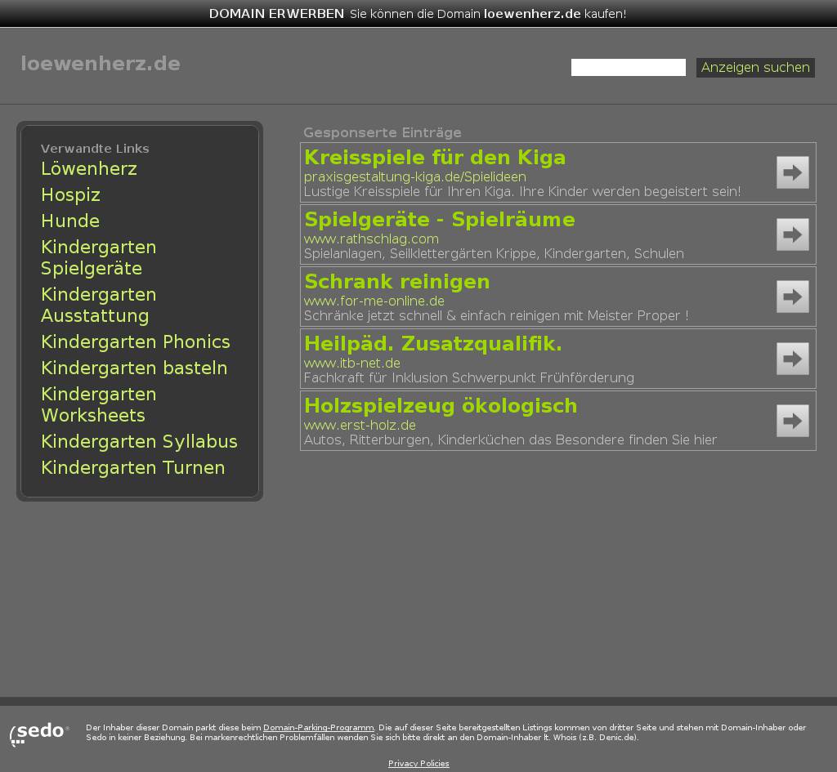Open the Kindergarten Turnen link
Viewport: 837px width, 772px height.
132,468
